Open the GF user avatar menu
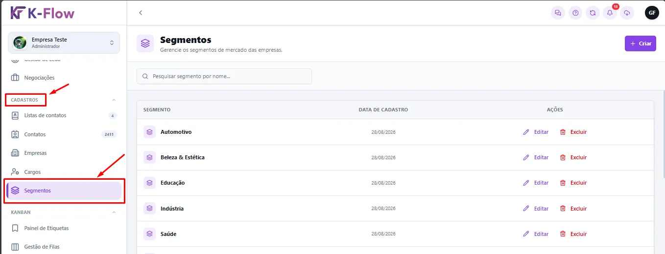 pos(652,13)
